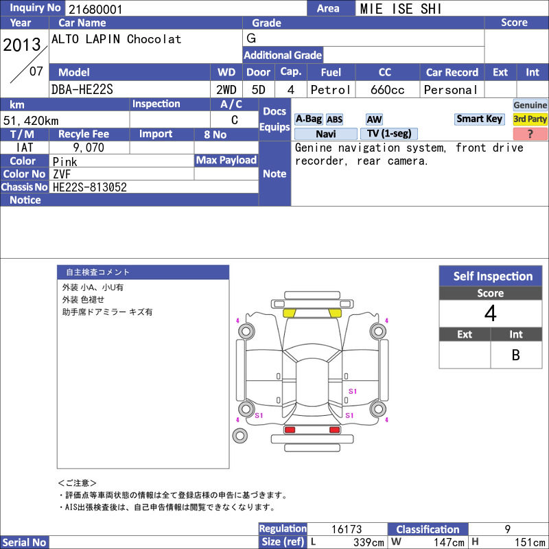The height and width of the screenshot is (549, 549).
Task: Click the 5D door value
Action: [x=259, y=90]
